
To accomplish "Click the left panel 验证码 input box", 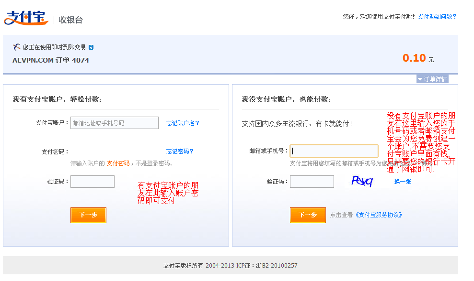I will pyautogui.click(x=92, y=182).
